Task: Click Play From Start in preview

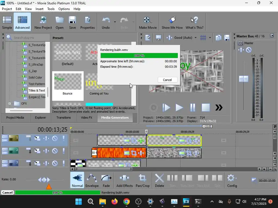Action: (x=166, y=108)
